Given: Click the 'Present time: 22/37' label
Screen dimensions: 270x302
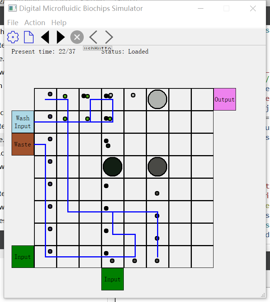Looking at the screenshot, I should pos(43,52).
